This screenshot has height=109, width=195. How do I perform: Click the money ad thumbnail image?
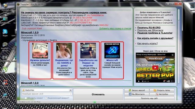pyautogui.click(x=40, y=51)
